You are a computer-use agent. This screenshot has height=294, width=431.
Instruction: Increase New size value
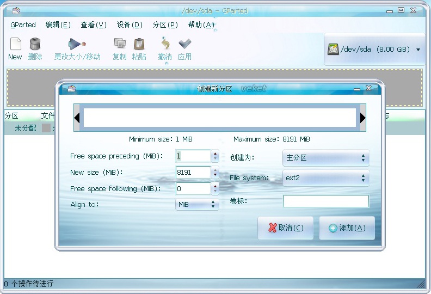[215, 170]
